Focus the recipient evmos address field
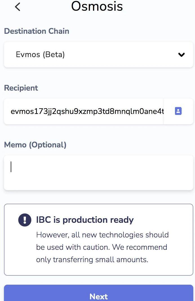The image size is (195, 301). tap(84, 111)
